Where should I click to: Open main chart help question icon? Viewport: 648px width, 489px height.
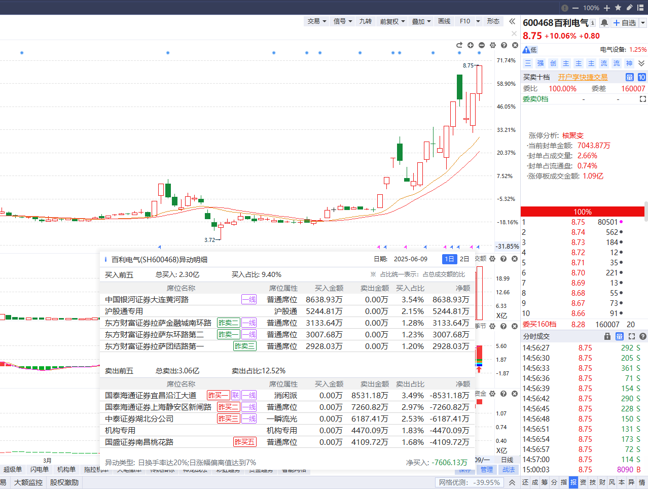point(504,45)
